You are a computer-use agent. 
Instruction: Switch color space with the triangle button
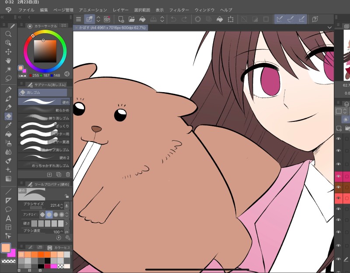[x=67, y=74]
